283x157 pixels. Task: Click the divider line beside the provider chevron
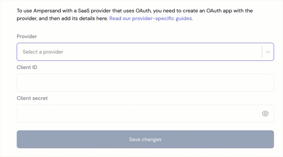coord(262,52)
